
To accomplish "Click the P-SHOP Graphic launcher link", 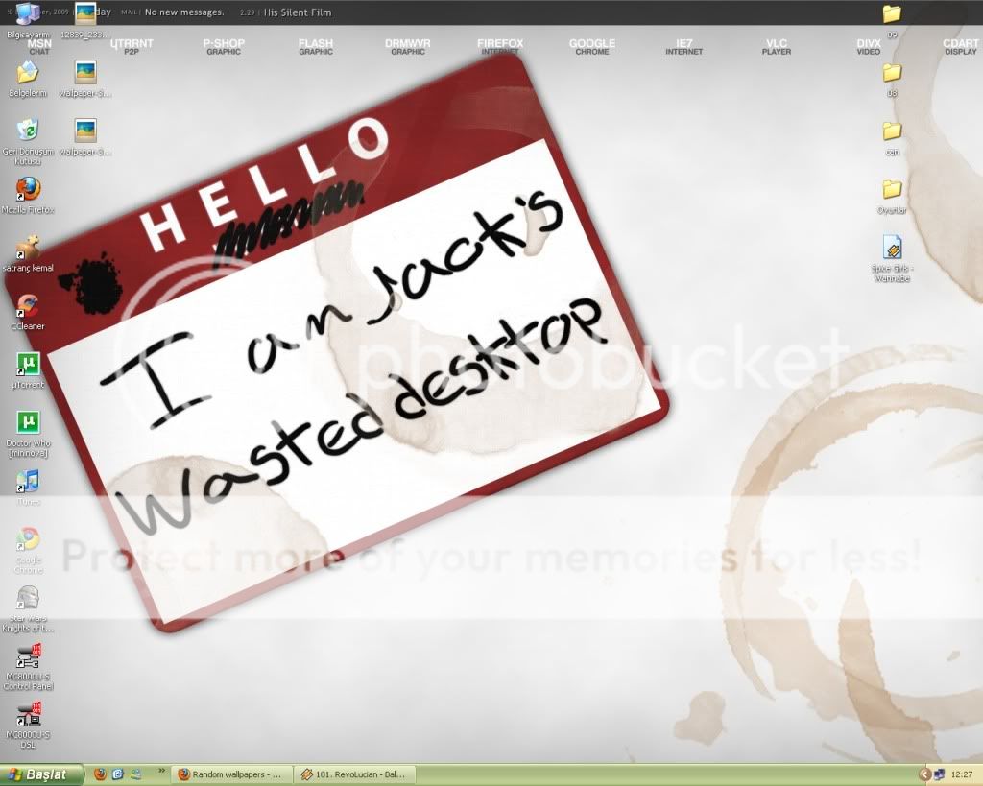I will point(224,46).
